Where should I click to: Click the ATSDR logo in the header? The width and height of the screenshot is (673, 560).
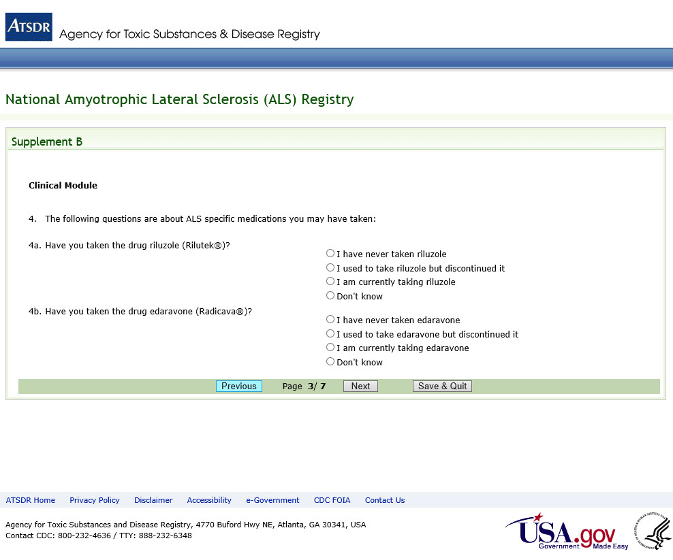(x=29, y=27)
